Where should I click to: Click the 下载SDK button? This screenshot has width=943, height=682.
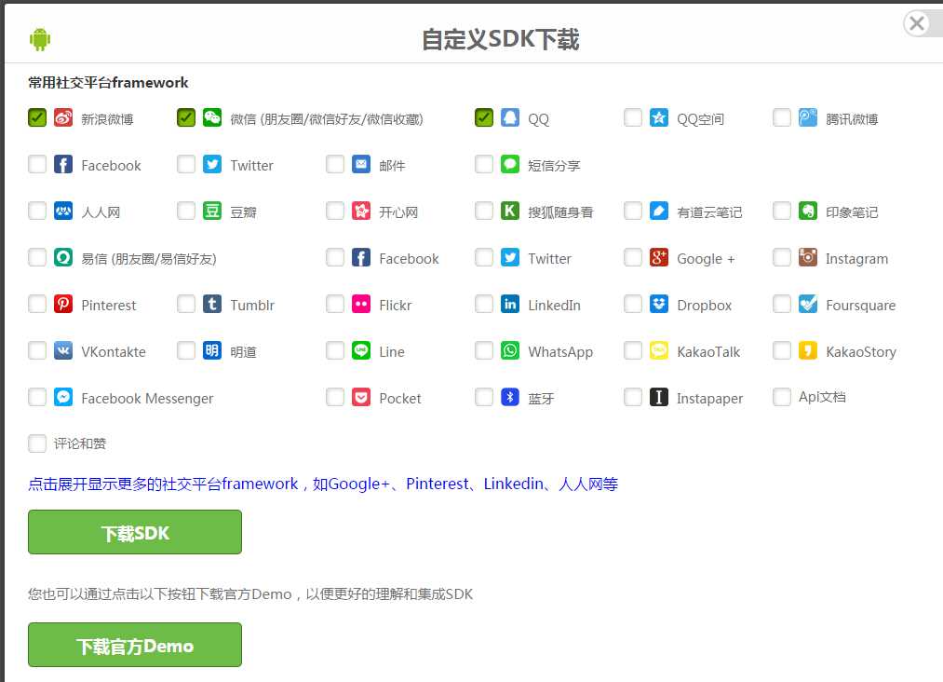pos(135,532)
